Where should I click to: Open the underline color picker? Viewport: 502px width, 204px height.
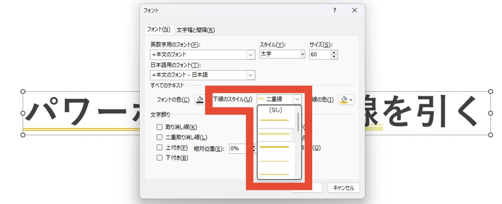tap(347, 100)
